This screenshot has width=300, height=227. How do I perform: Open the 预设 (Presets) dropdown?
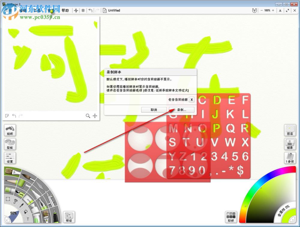[69, 217]
